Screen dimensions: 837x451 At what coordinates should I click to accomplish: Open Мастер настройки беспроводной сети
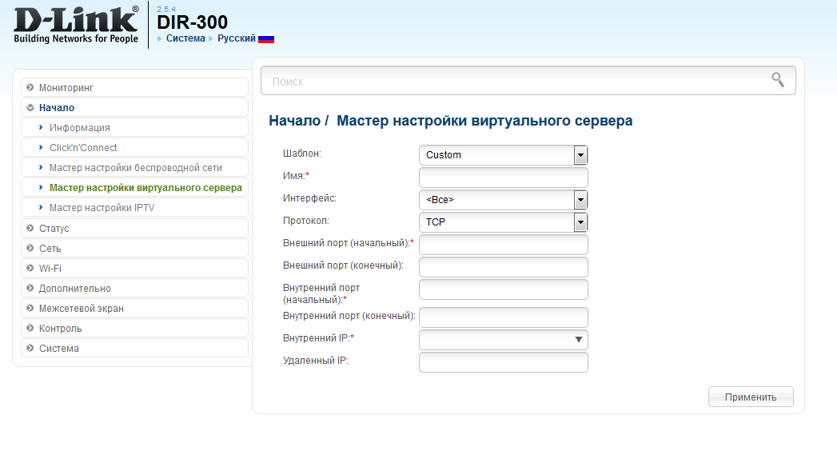coord(134,168)
